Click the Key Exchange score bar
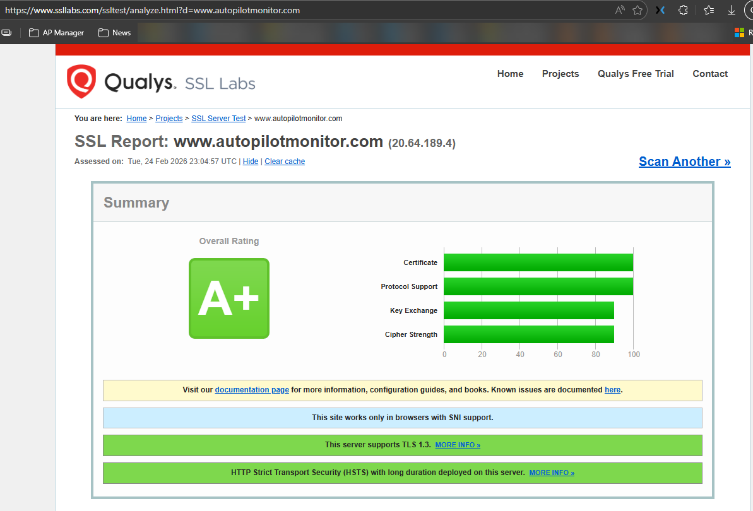The height and width of the screenshot is (511, 753). click(x=529, y=310)
